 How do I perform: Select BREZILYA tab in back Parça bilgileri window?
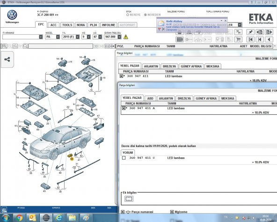tap(169, 67)
